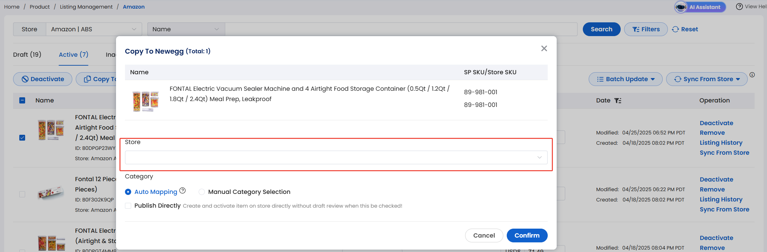Click the Deactivate button in toolbar

(x=43, y=79)
